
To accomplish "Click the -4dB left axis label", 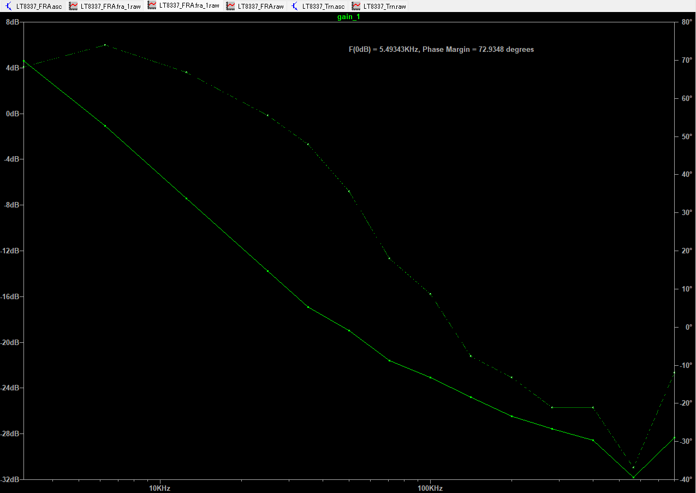I will point(11,159).
